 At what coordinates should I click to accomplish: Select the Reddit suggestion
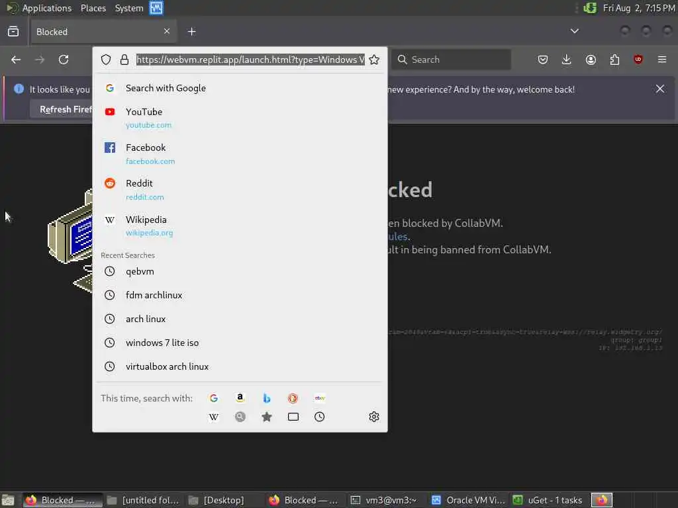pos(240,190)
